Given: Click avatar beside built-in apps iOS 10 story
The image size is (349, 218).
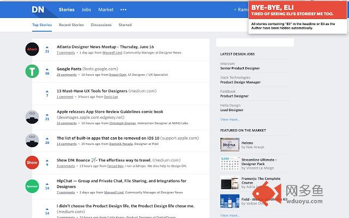Looking at the screenshot, I should [32, 141].
